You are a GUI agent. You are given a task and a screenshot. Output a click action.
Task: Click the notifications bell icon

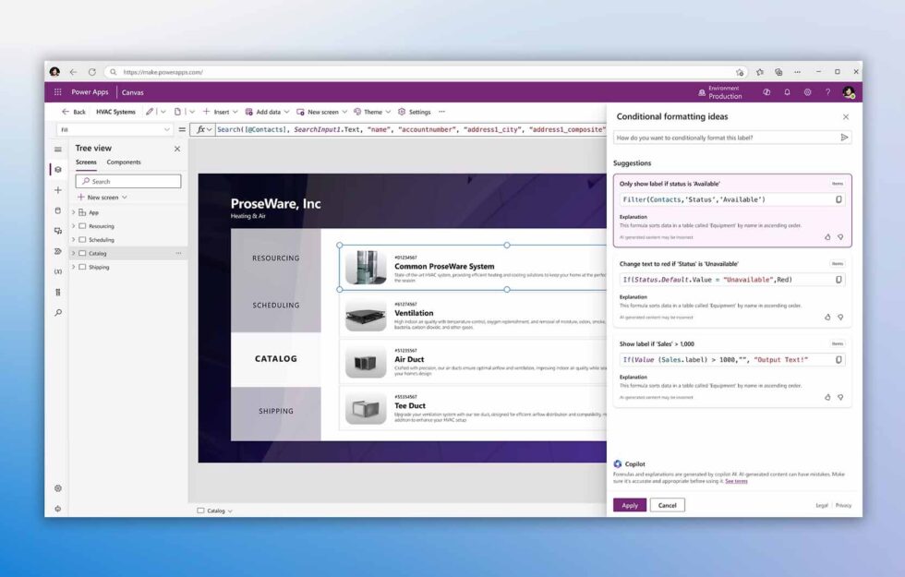pyautogui.click(x=788, y=91)
